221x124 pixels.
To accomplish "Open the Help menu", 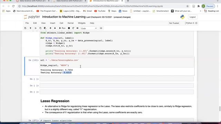I will tap(92, 23).
